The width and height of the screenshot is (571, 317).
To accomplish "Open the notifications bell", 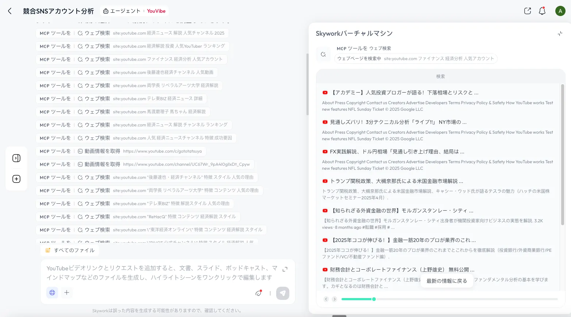I will pyautogui.click(x=542, y=11).
